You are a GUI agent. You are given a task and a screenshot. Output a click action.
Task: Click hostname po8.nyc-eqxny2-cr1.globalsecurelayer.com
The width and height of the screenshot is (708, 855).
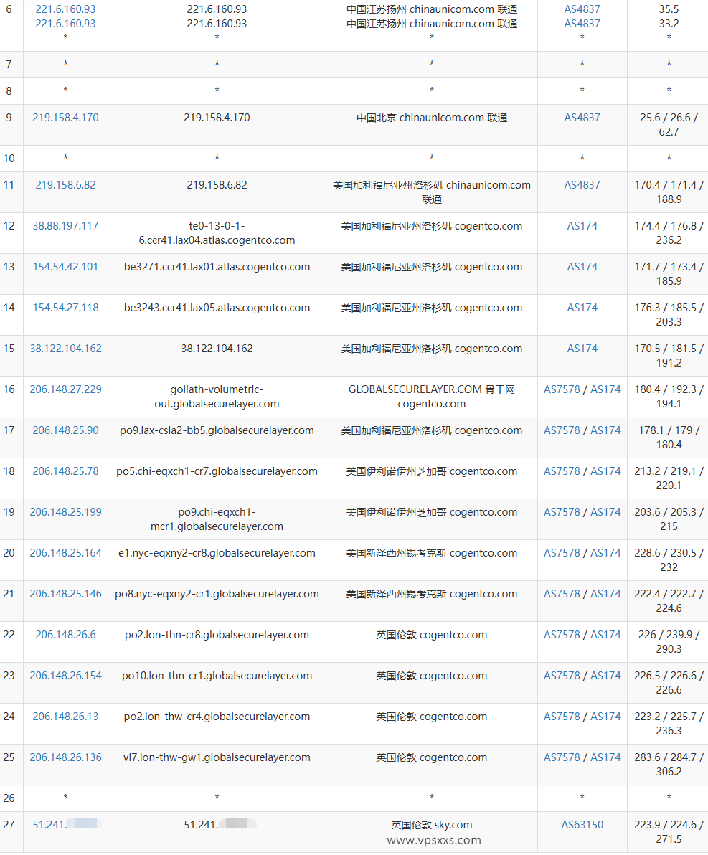point(217,594)
